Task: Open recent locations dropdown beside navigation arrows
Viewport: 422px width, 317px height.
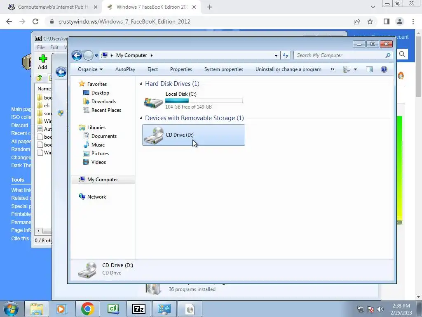Action: pos(96,56)
